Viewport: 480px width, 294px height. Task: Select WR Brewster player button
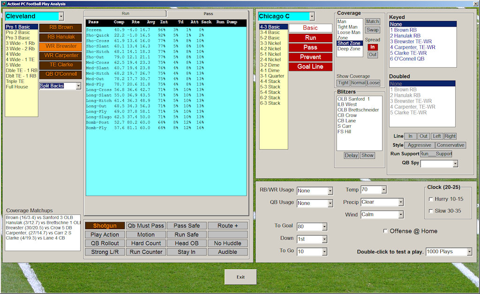pos(60,46)
